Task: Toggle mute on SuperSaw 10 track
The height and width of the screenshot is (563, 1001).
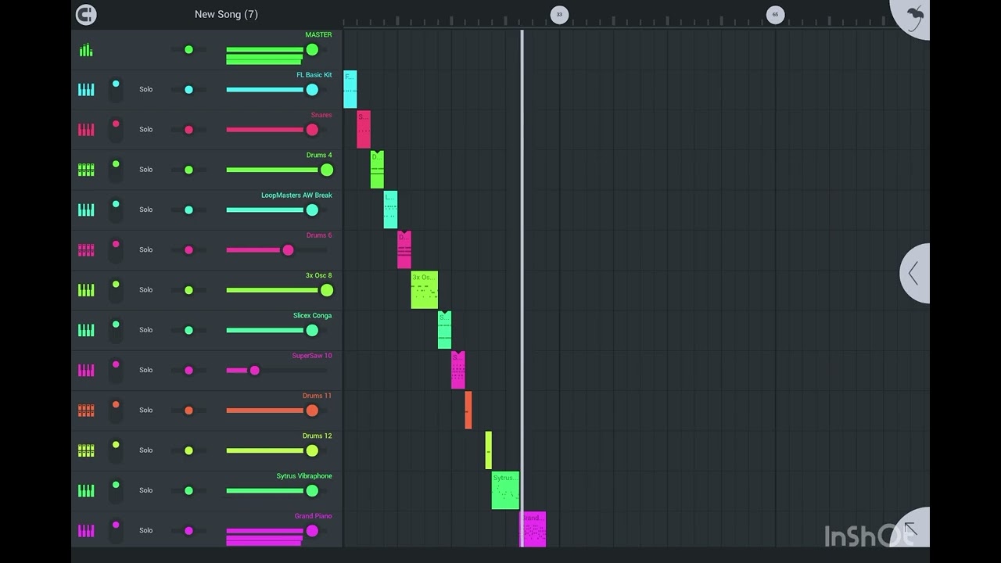Action: pyautogui.click(x=116, y=370)
